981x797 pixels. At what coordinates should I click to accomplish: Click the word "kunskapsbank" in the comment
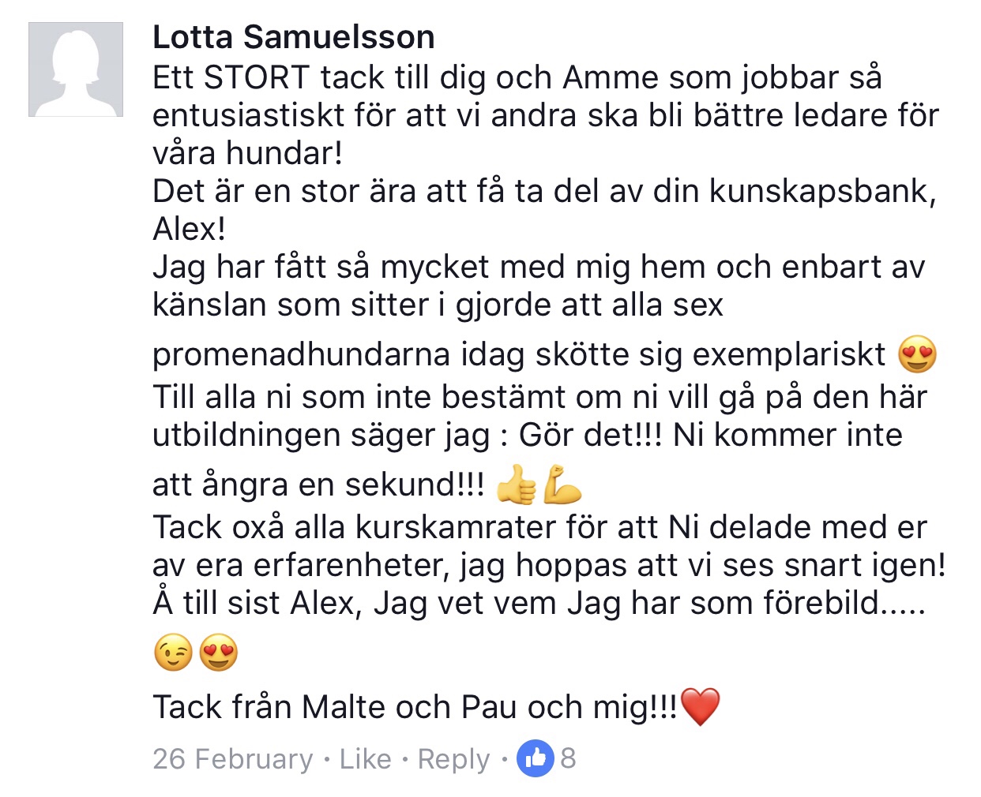821,191
